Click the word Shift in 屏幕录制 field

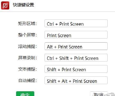[x=64, y=58]
